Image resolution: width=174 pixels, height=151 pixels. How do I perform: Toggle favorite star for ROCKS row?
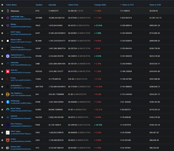coord(2,71)
